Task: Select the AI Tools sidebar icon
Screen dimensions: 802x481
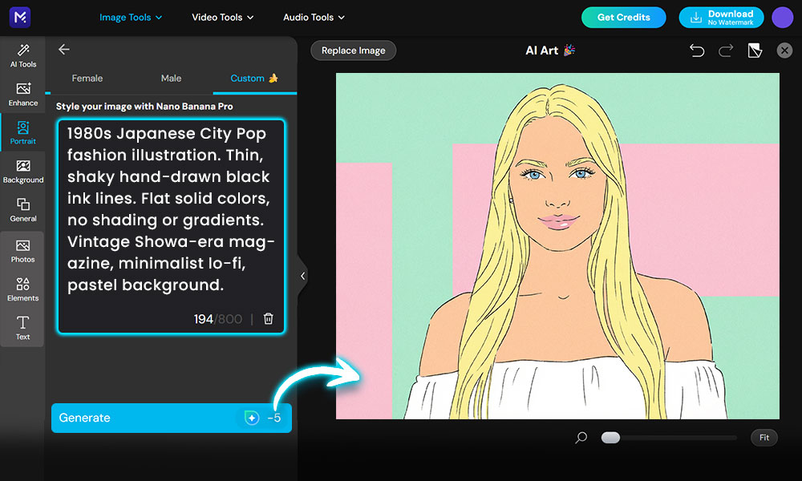Action: click(x=22, y=56)
